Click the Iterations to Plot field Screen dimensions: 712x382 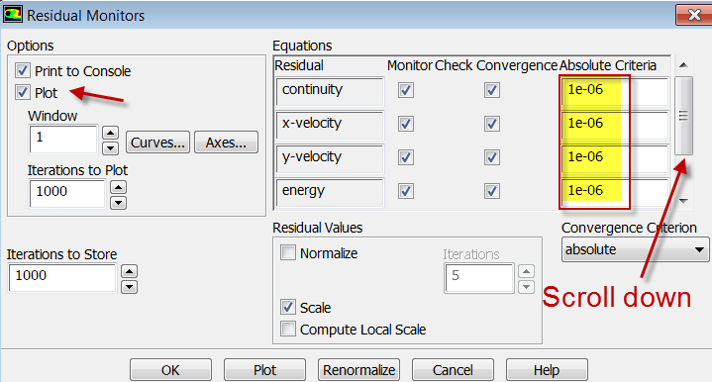(67, 194)
